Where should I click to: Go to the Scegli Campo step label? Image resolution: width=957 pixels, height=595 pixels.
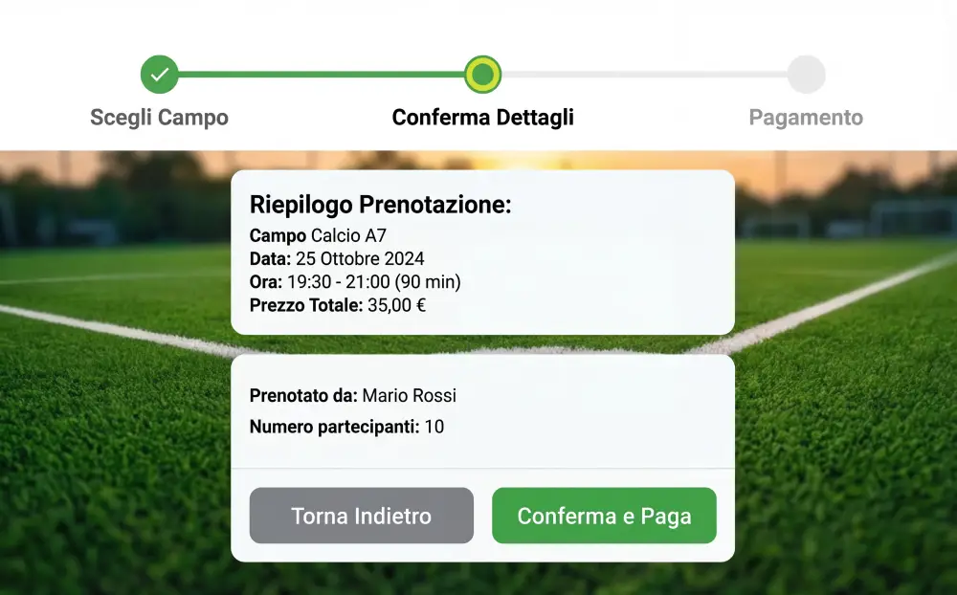pos(159,118)
